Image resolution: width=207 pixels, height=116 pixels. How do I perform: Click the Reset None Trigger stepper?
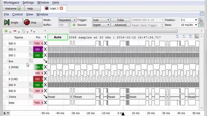(x=162, y=25)
